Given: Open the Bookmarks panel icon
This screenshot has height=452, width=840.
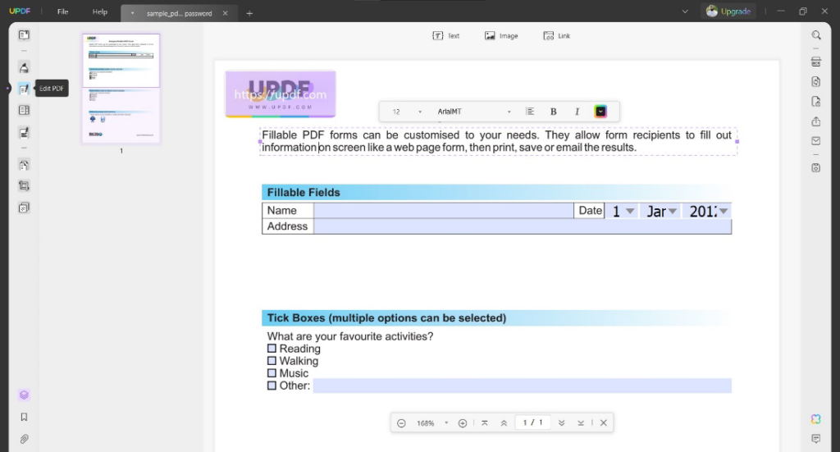Looking at the screenshot, I should tap(24, 418).
